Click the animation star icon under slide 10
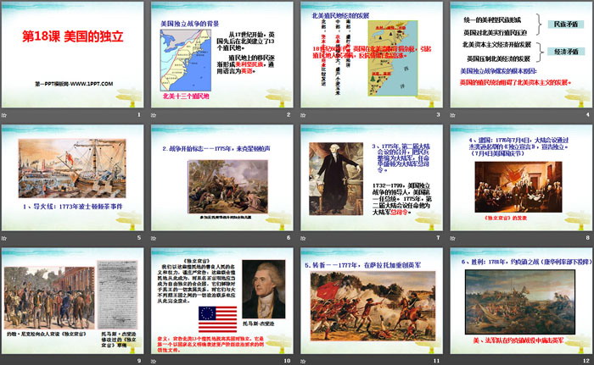 [154, 362]
